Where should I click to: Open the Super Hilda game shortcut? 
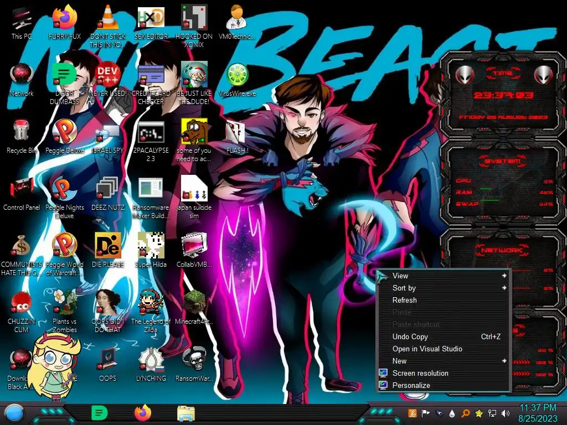pos(151,251)
